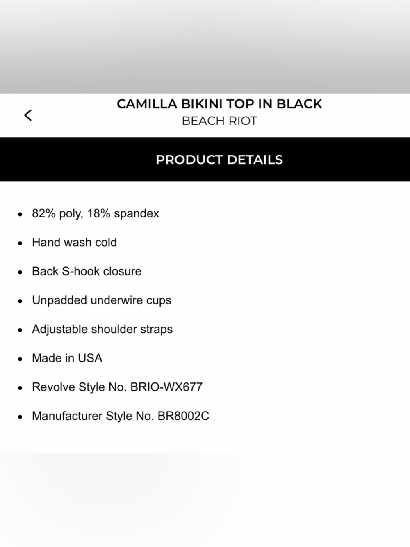This screenshot has width=410, height=547.
Task: Select the Unpadded underwire cups detail
Action: tap(102, 301)
